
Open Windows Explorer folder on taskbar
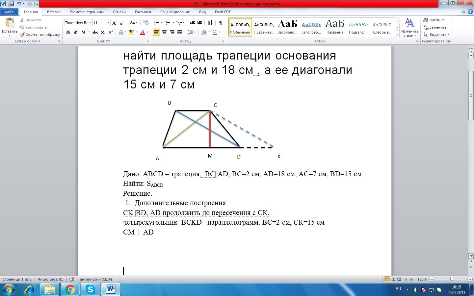tap(50, 289)
